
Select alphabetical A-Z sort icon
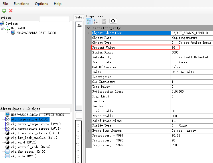click(x=96, y=21)
